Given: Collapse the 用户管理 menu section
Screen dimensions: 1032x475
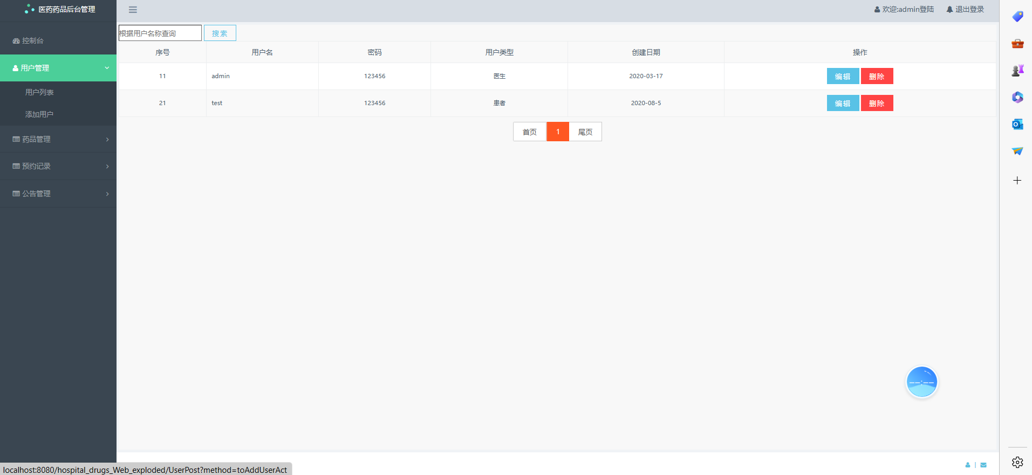Looking at the screenshot, I should pos(58,68).
